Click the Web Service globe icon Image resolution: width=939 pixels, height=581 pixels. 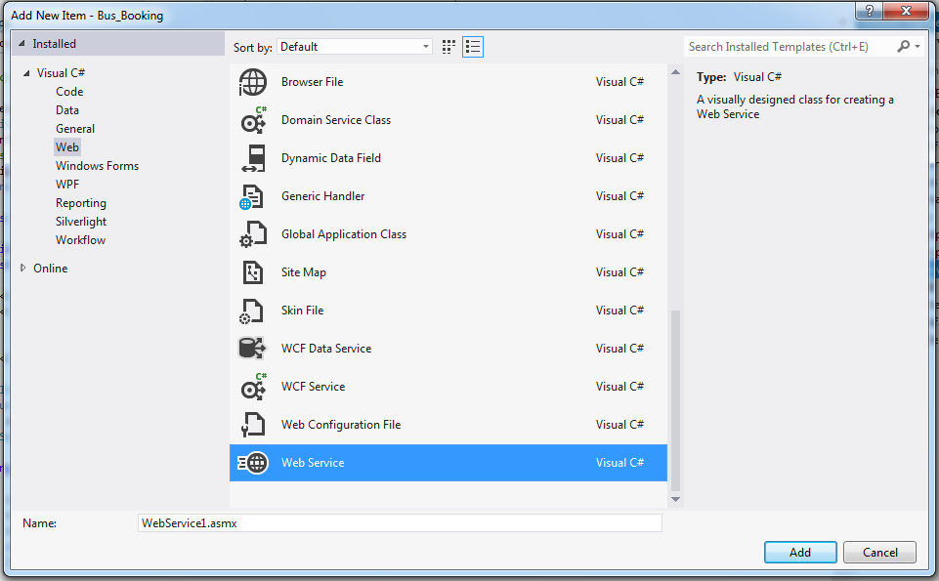[x=253, y=463]
